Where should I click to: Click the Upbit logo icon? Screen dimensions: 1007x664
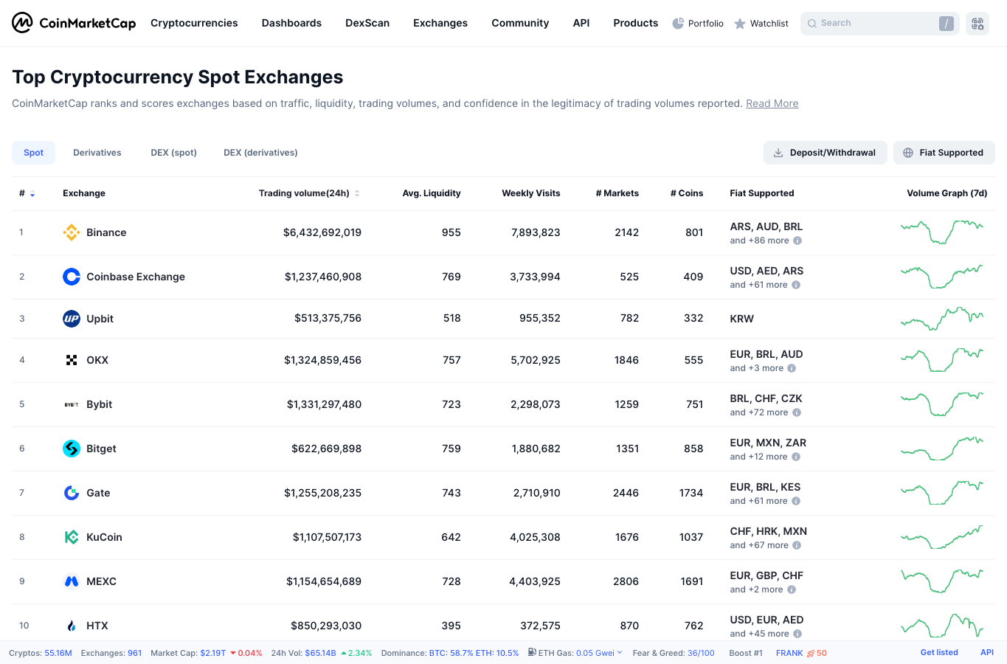72,319
